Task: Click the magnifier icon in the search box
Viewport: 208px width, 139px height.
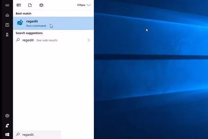Action: coord(18,135)
